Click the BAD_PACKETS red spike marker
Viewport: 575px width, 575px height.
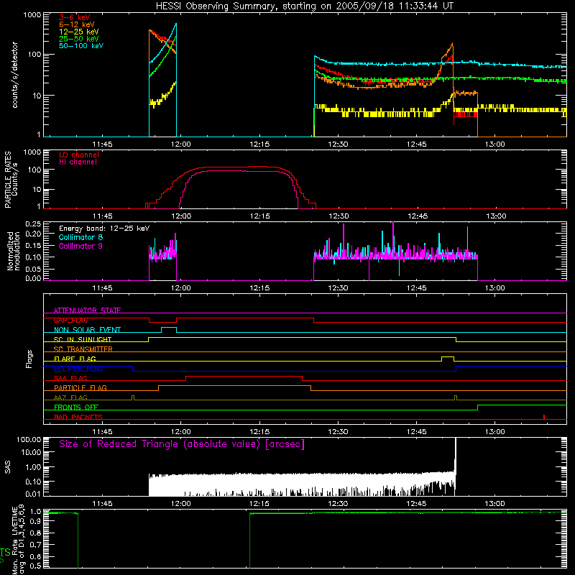click(544, 417)
